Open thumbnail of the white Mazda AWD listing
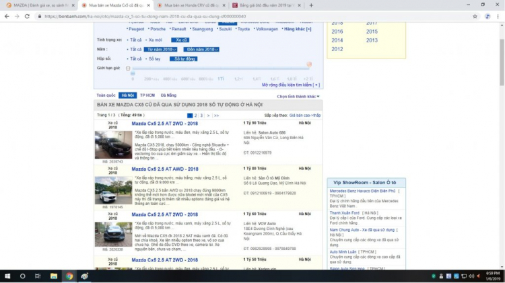Viewport: 505px width, 283px height. [113, 190]
